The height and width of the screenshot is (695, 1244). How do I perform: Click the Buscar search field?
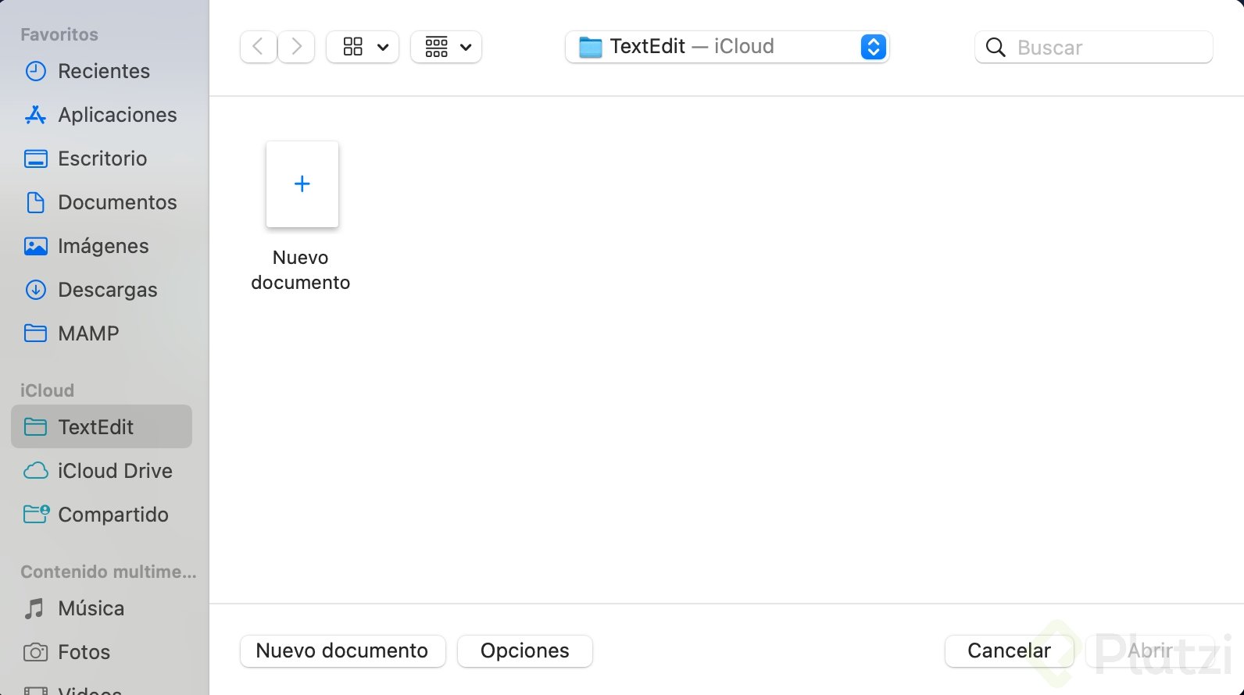pos(1110,48)
